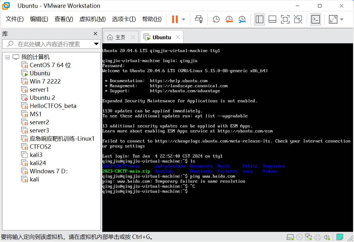Open the power options dropdown beside pause
This screenshot has width=354, height=242.
click(x=184, y=19)
